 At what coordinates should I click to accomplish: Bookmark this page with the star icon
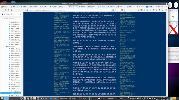tap(125, 10)
